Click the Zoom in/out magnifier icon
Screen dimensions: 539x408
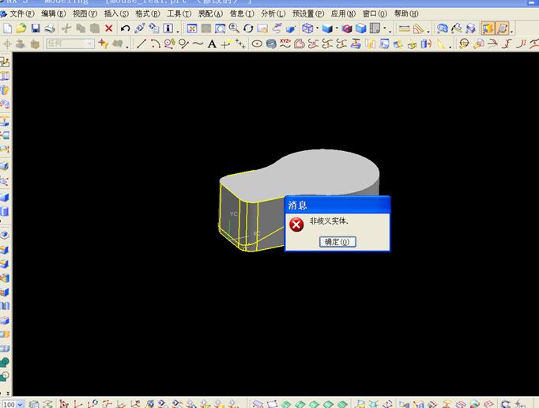click(x=234, y=28)
